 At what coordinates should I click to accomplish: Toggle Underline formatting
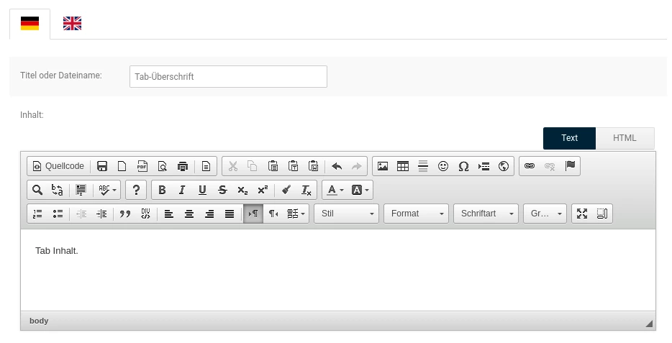(202, 190)
